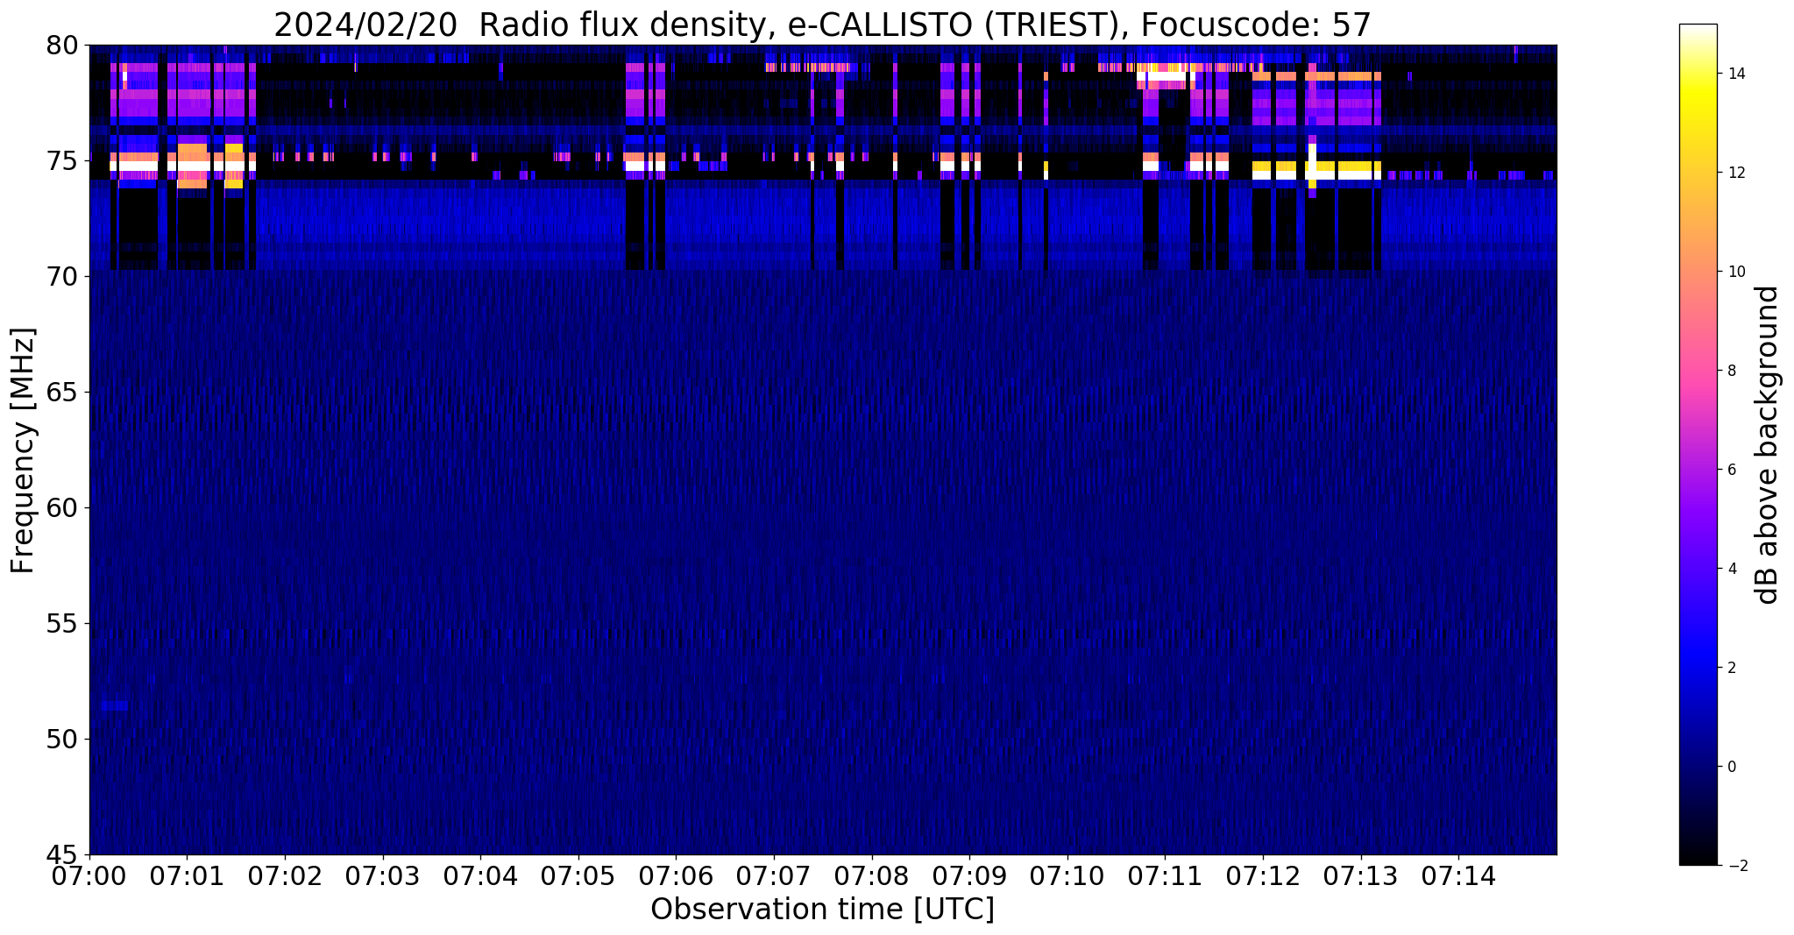Click the colorbar tick value 6
The image size is (1794, 935).
coord(1731,470)
